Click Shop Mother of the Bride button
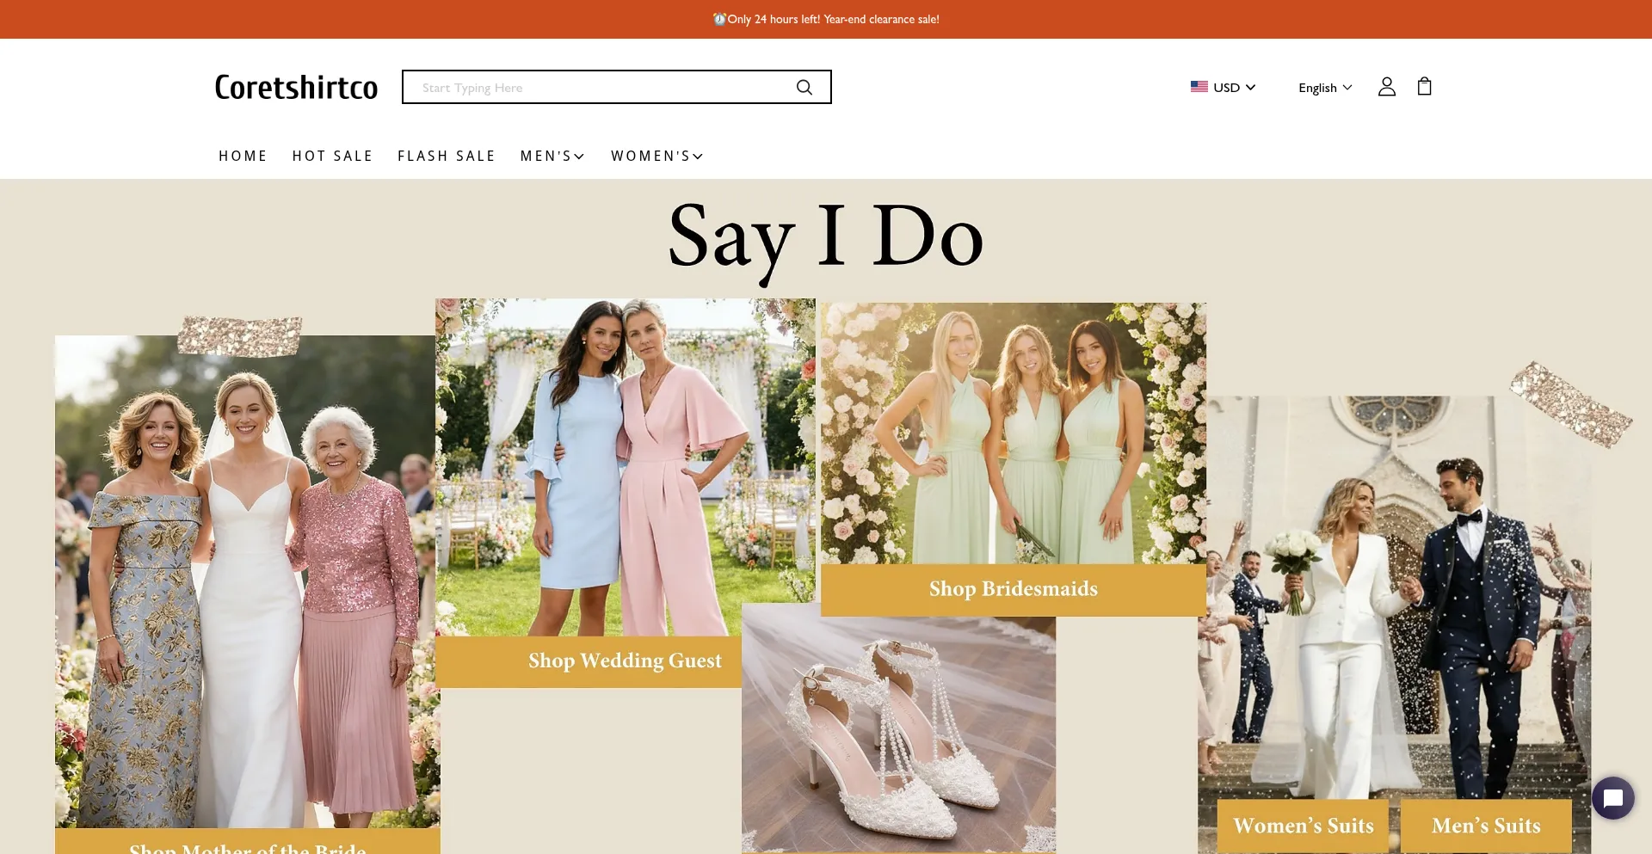This screenshot has width=1652, height=854. (248, 842)
